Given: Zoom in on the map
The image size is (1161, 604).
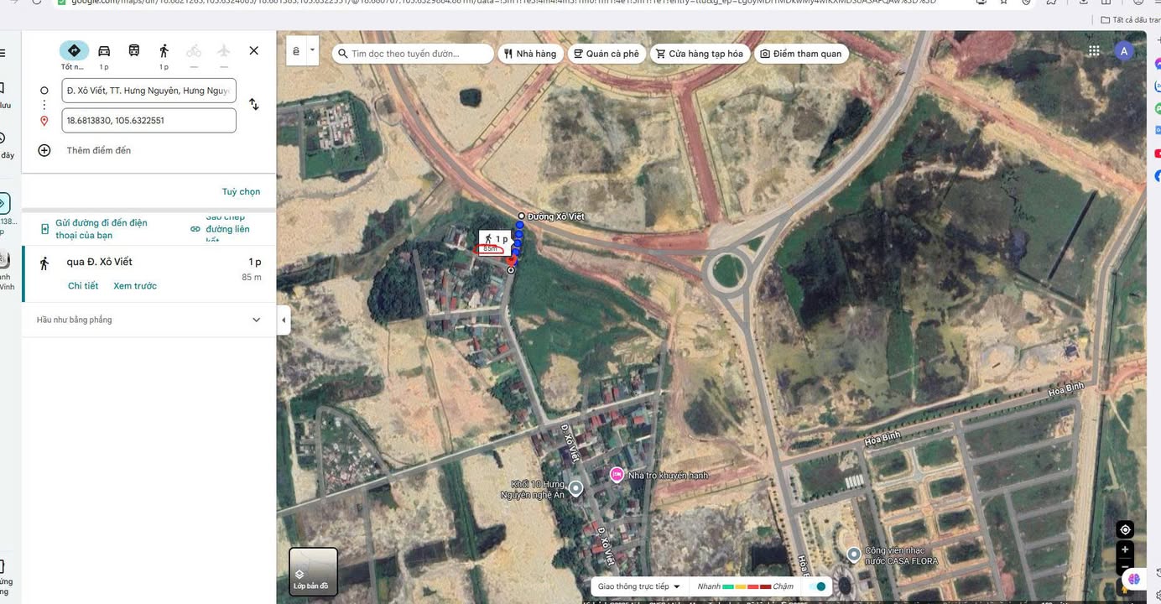Looking at the screenshot, I should (1125, 549).
